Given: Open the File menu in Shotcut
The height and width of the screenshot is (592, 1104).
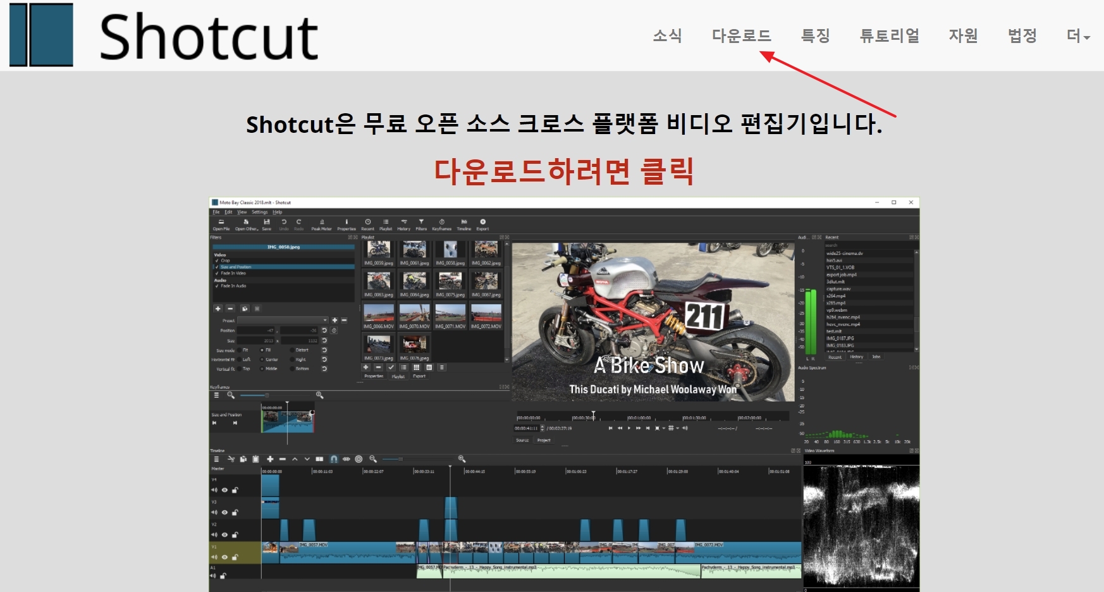Looking at the screenshot, I should [x=216, y=212].
